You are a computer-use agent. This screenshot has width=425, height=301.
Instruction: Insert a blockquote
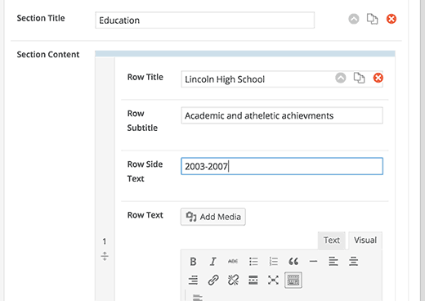coord(293,262)
